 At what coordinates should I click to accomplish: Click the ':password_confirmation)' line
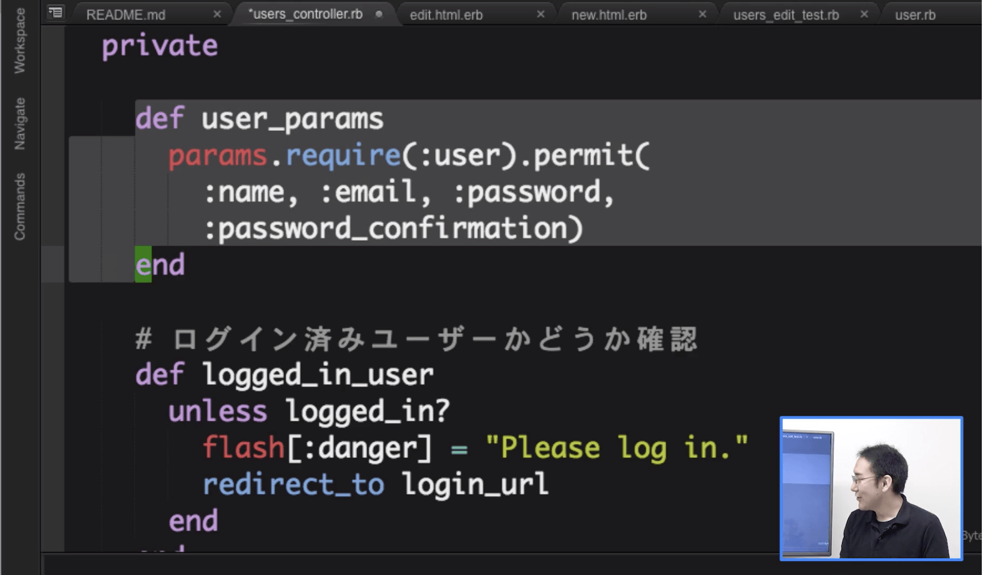[394, 229]
